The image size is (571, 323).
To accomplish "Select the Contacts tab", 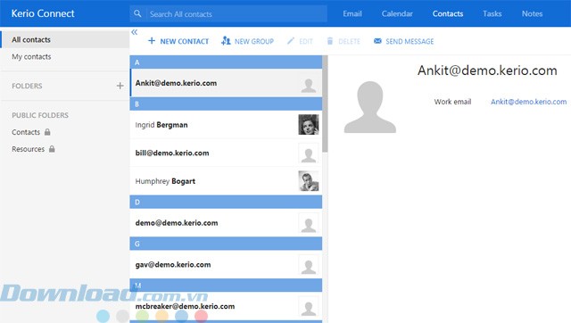I will click(x=448, y=14).
